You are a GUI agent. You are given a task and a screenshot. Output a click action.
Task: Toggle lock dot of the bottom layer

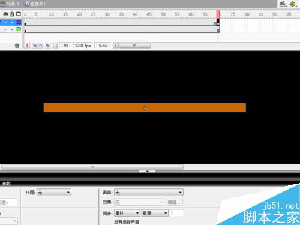pyautogui.click(x=12, y=29)
